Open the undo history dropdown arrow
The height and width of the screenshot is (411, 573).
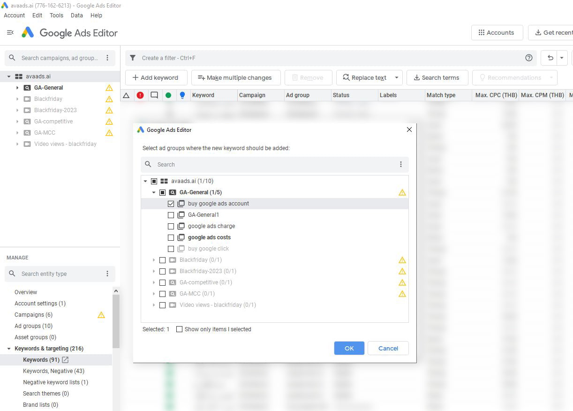point(562,58)
